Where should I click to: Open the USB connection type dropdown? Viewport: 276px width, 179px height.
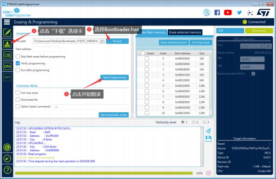pos(230,31)
